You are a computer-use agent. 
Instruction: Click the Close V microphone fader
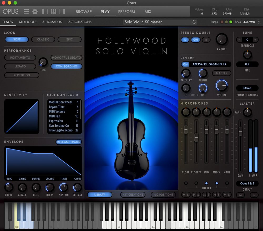[x=196, y=137]
